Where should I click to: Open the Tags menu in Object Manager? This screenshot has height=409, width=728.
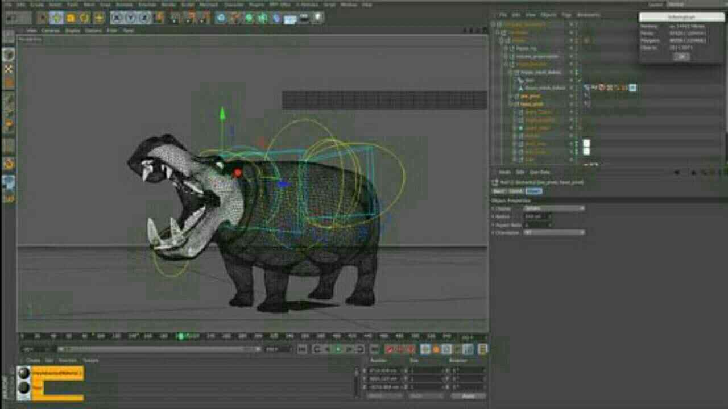(x=566, y=15)
